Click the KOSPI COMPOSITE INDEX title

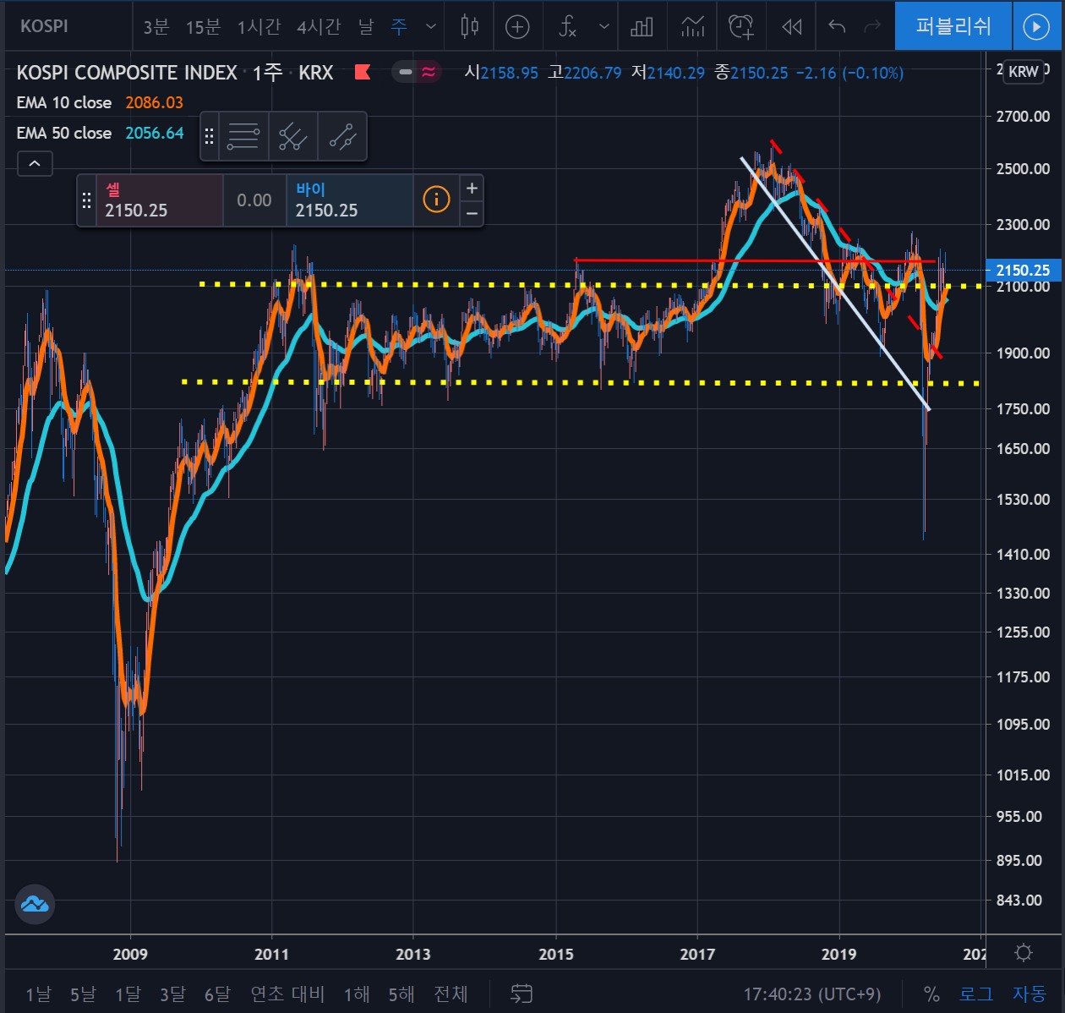click(127, 73)
